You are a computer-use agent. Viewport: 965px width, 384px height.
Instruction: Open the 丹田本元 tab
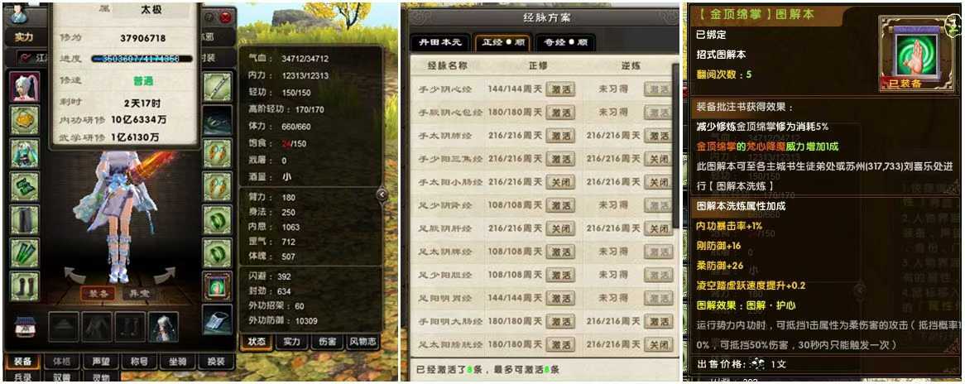(x=440, y=43)
